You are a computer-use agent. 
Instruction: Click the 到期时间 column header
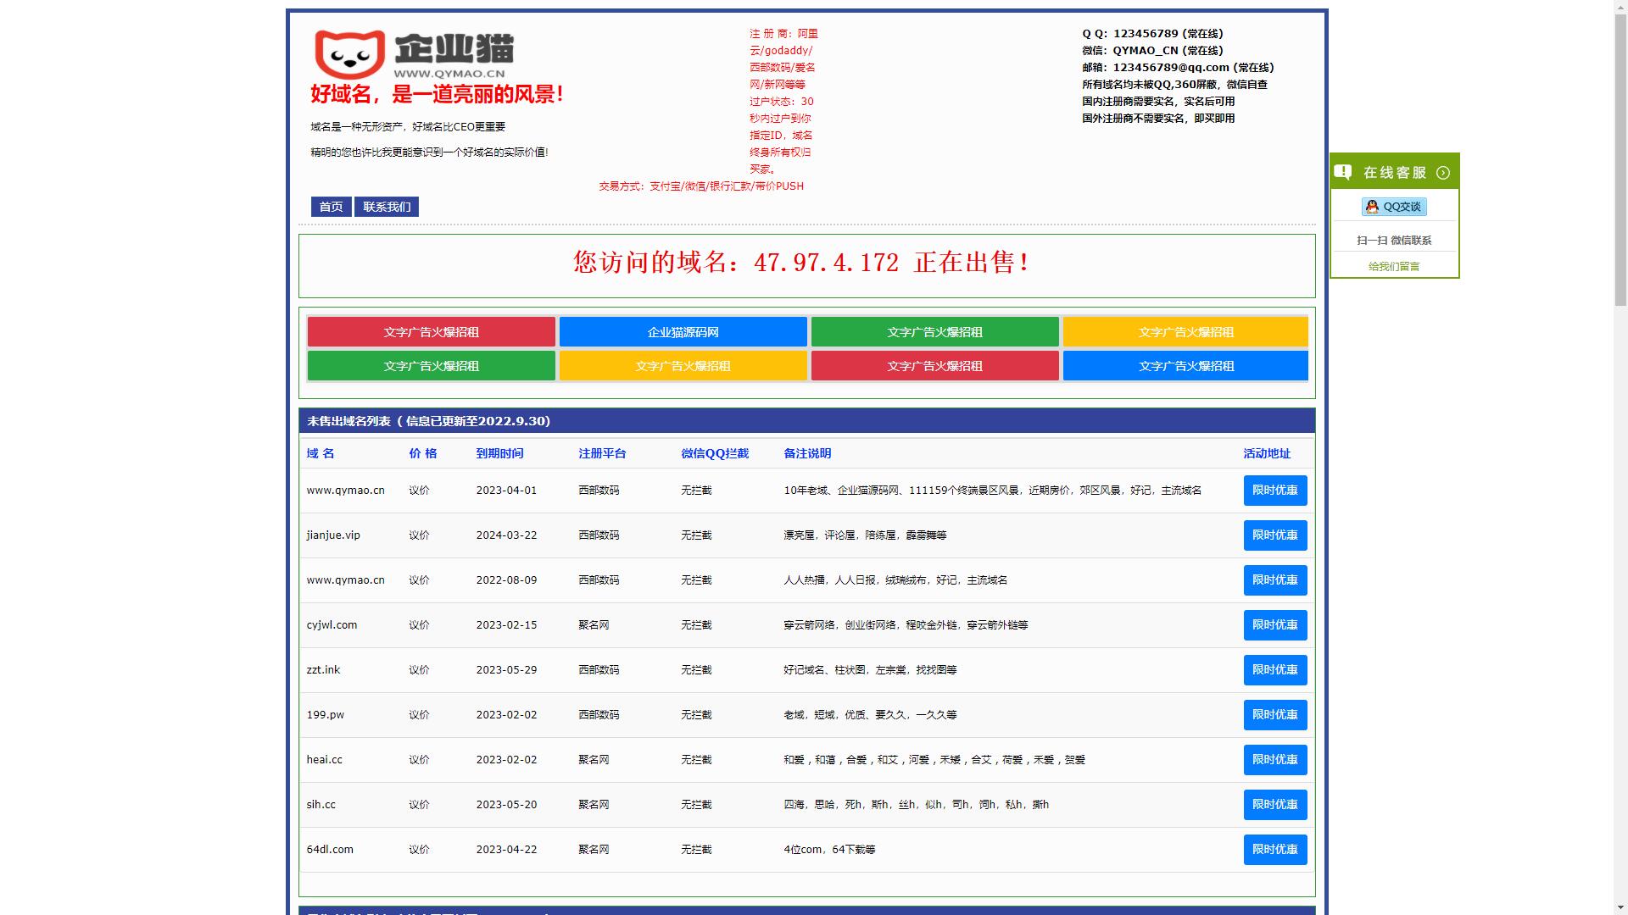(x=499, y=453)
